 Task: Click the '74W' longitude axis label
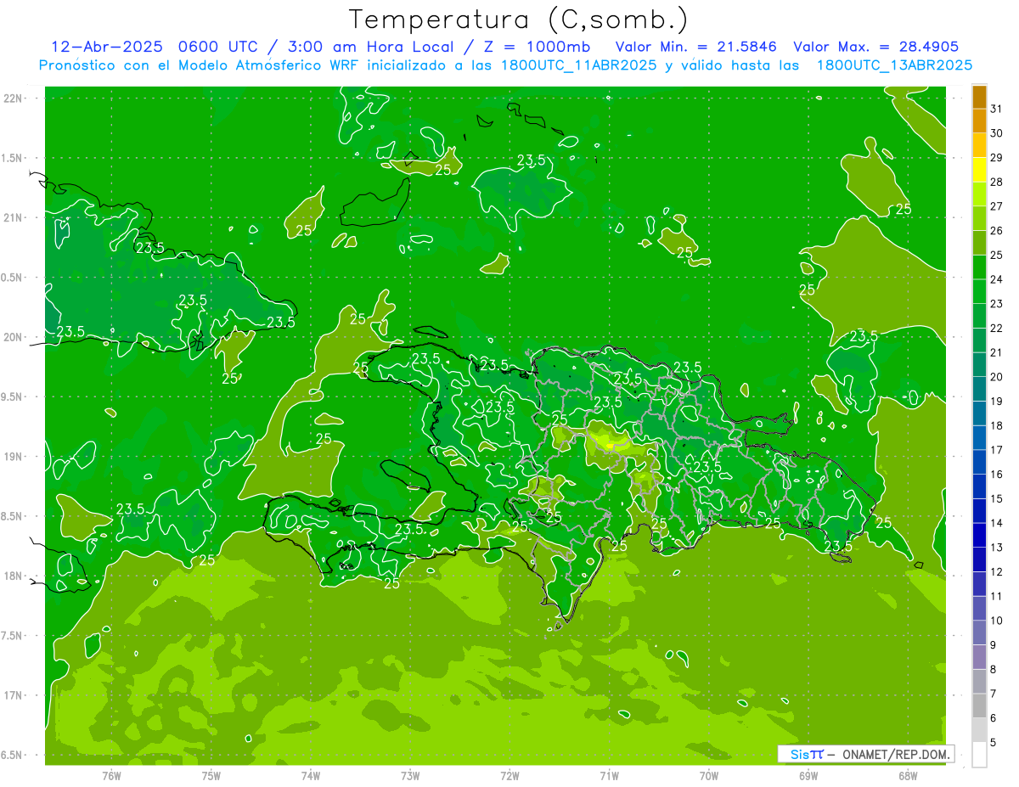click(310, 775)
